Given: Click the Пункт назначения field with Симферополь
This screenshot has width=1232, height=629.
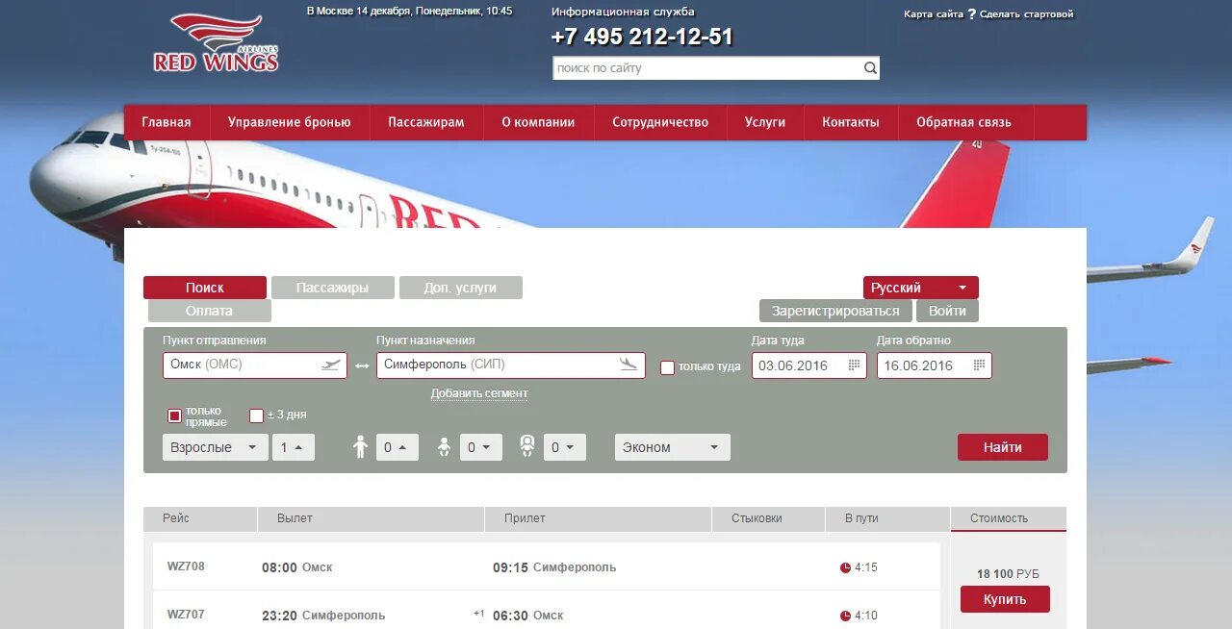Looking at the screenshot, I should coord(511,365).
